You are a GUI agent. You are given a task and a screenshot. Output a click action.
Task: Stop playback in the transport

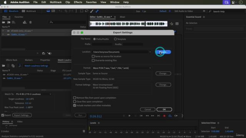coord(124,116)
